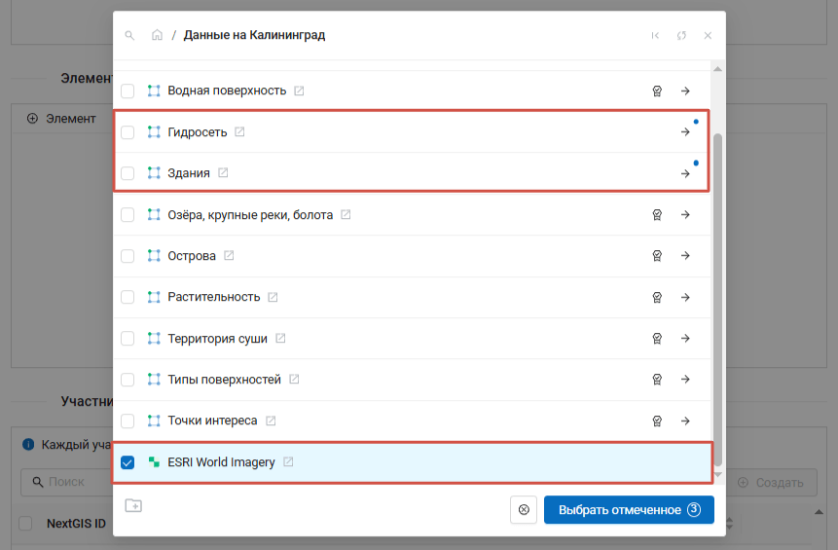Click the Данные на Калининград breadcrumb
This screenshot has height=550, width=838.
pyautogui.click(x=254, y=35)
